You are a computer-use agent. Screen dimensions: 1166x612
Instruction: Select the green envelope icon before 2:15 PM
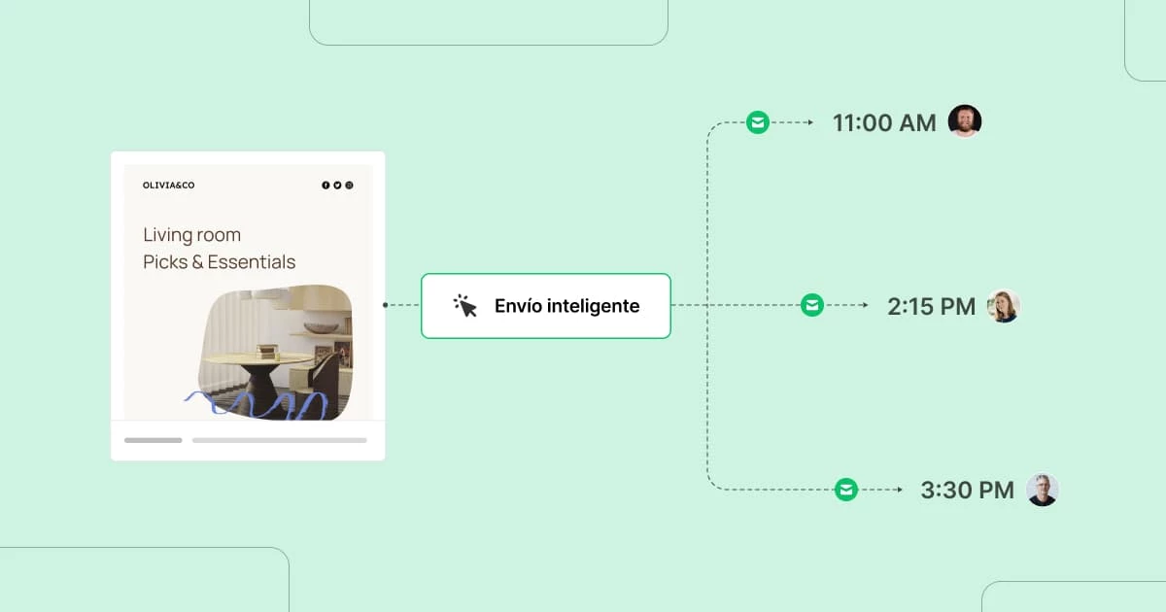click(x=811, y=305)
